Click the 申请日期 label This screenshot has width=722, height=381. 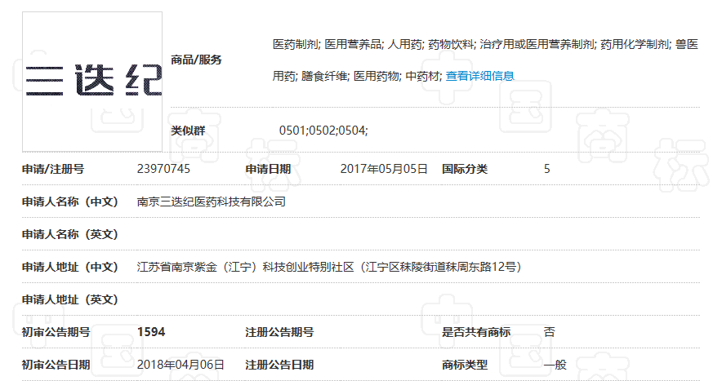point(268,169)
